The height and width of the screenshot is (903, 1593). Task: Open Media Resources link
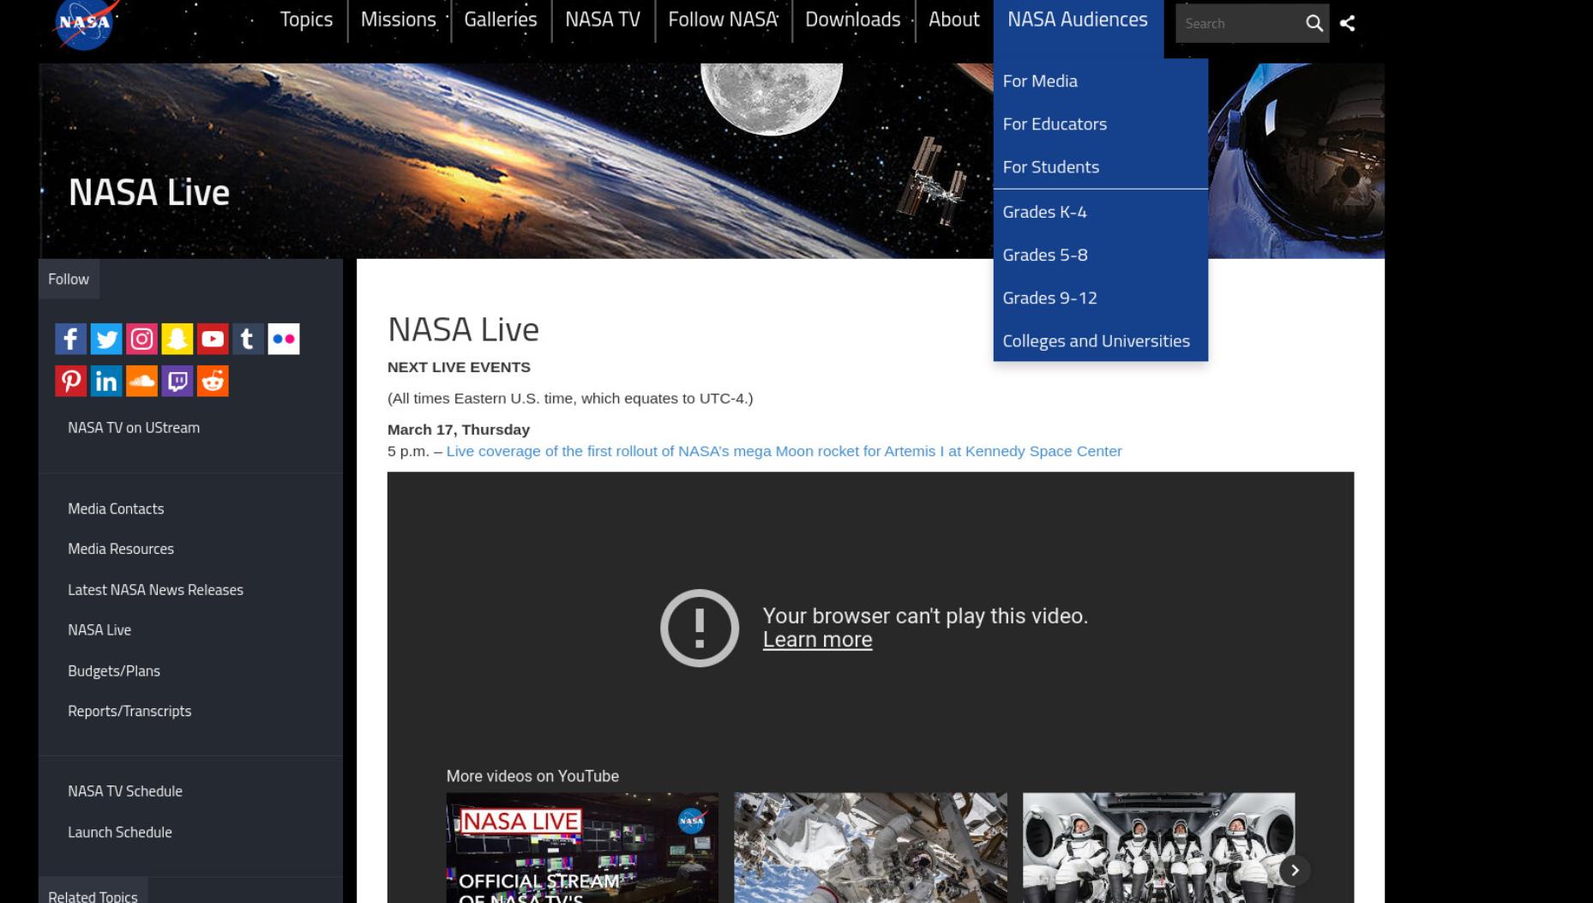121,549
